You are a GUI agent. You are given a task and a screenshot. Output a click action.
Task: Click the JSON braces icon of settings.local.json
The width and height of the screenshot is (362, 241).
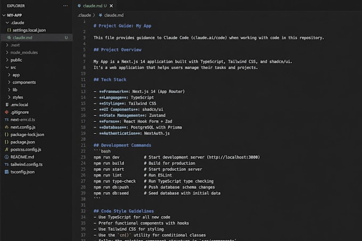pyautogui.click(x=9, y=30)
